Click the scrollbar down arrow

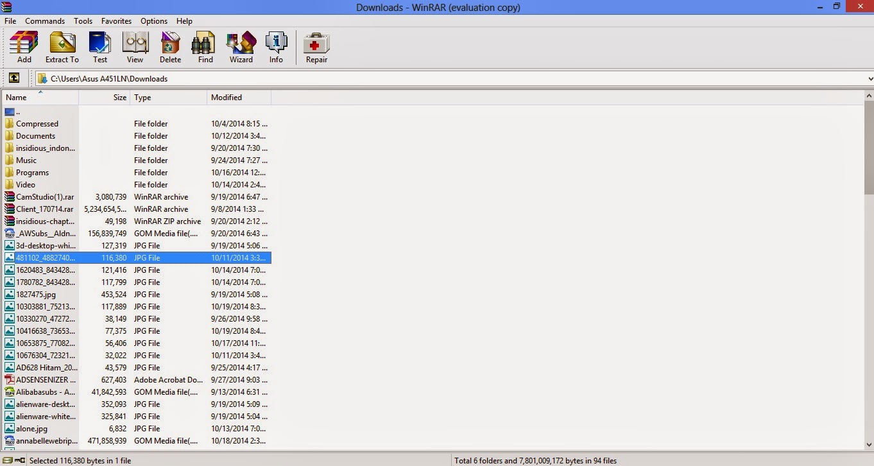tap(869, 444)
